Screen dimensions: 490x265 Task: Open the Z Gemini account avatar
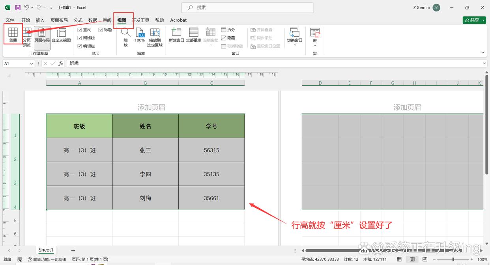pos(436,7)
